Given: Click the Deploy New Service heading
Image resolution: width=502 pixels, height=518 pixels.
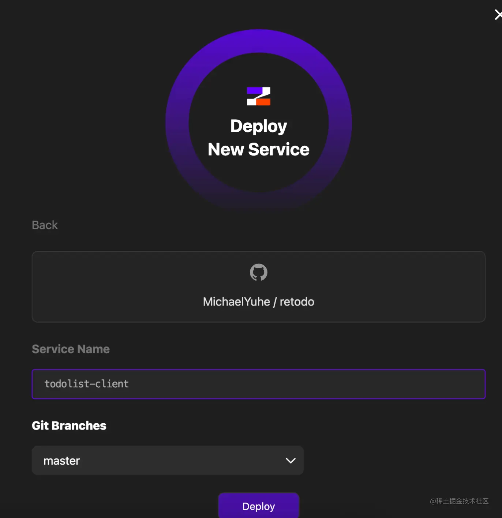Looking at the screenshot, I should point(259,138).
